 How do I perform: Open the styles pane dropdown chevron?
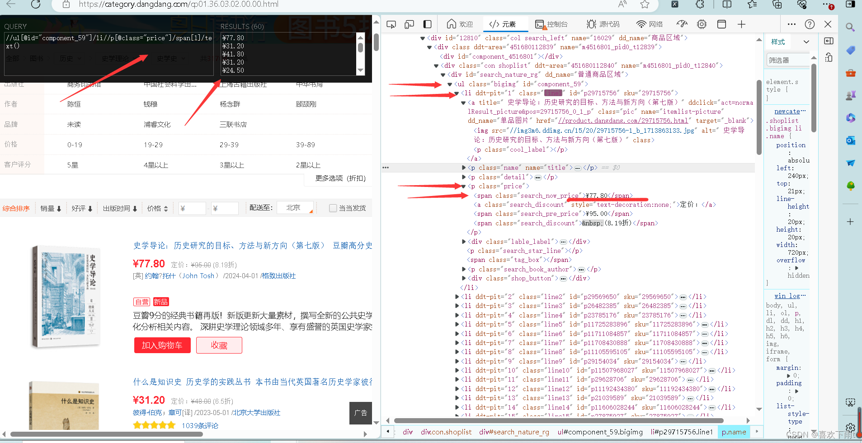point(806,42)
